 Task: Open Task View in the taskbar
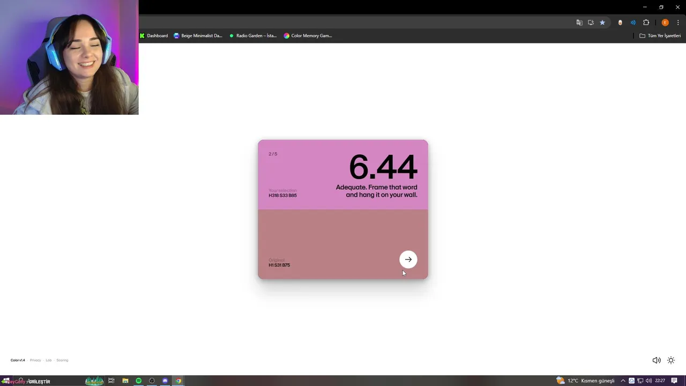tap(111, 381)
